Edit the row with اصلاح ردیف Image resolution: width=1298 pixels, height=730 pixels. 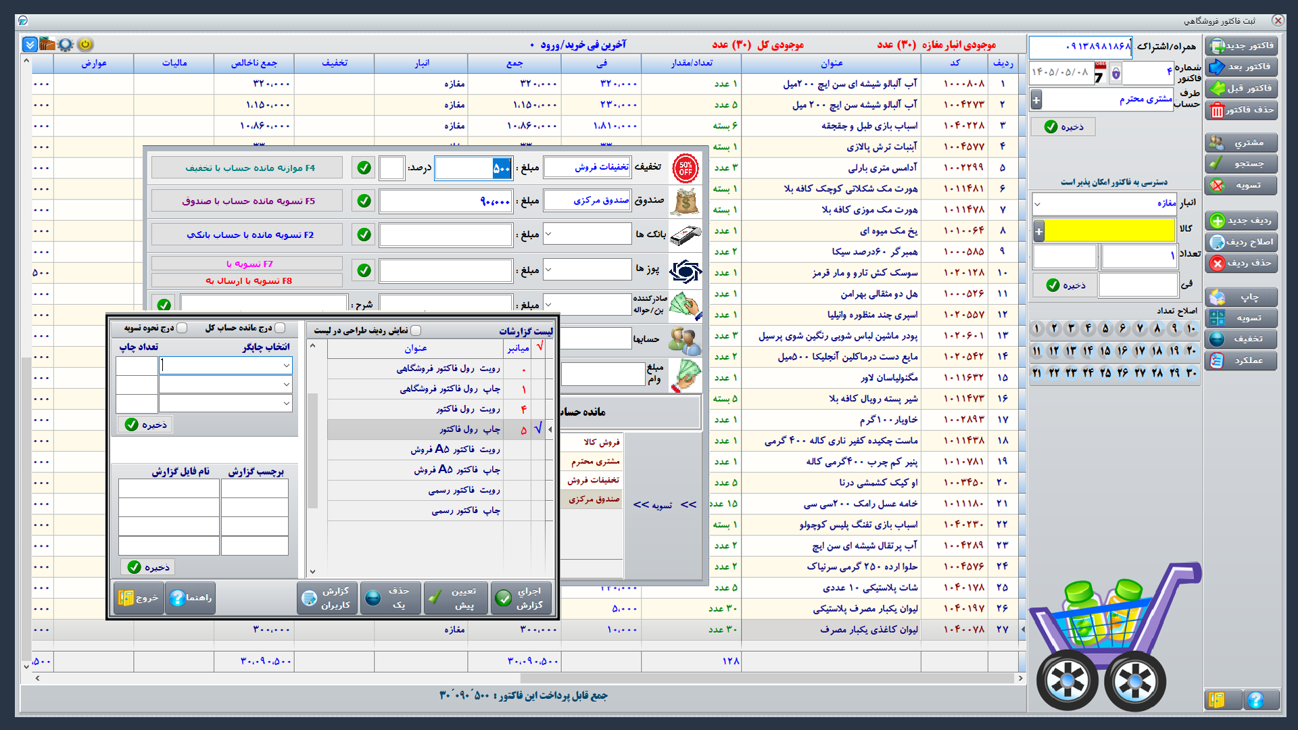1241,242
